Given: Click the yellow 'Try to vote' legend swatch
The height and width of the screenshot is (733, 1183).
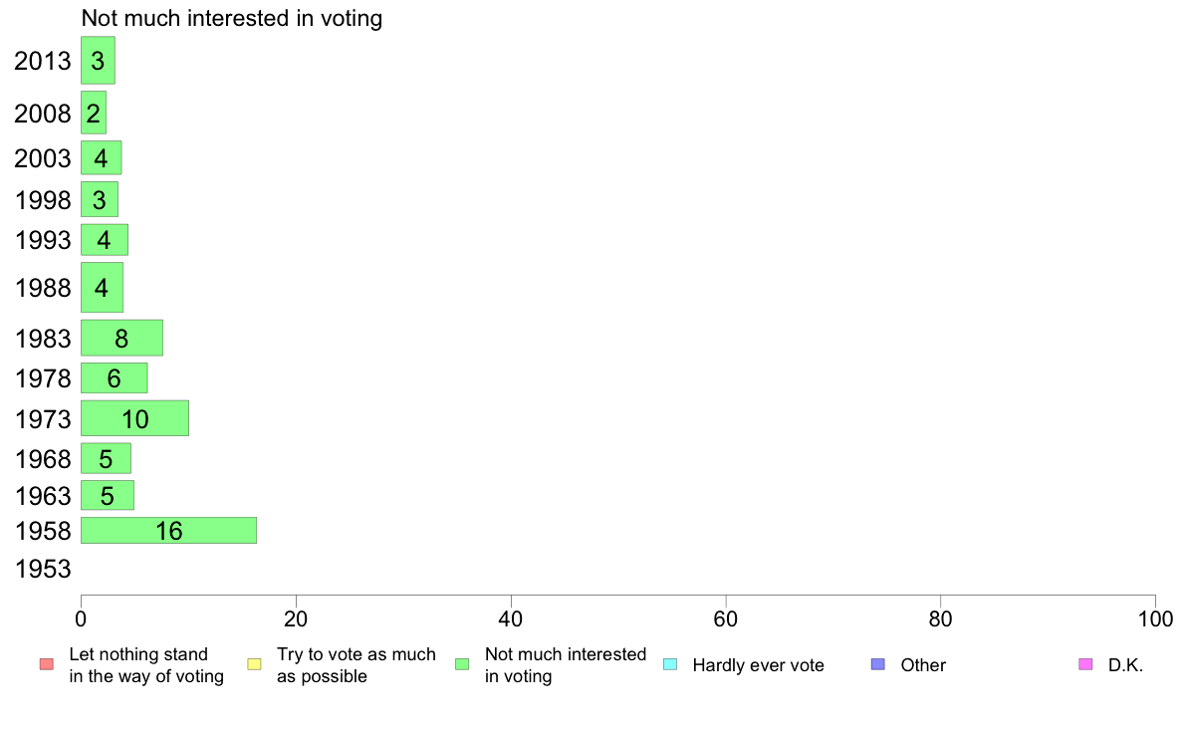Looking at the screenshot, I should 254,664.
